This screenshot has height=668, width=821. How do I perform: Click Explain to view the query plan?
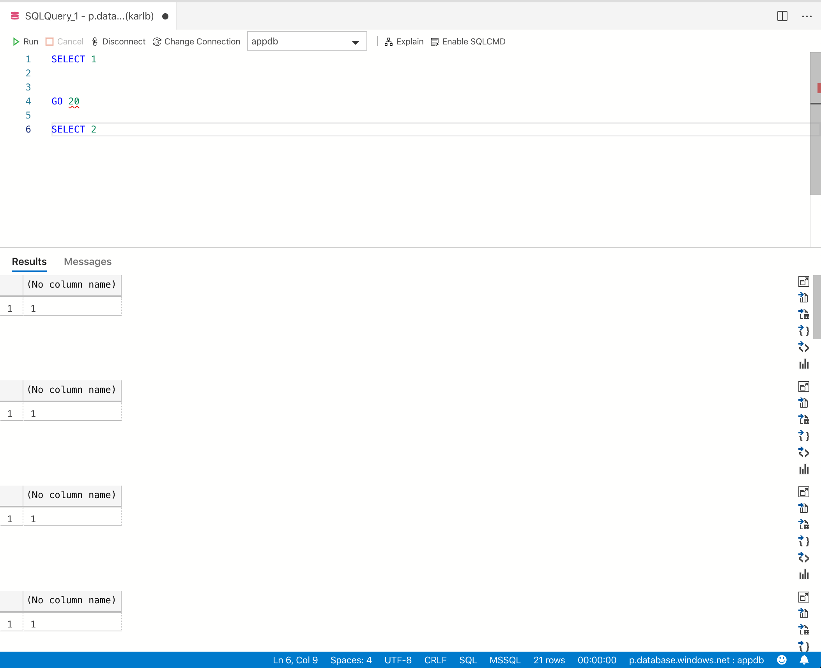point(404,41)
